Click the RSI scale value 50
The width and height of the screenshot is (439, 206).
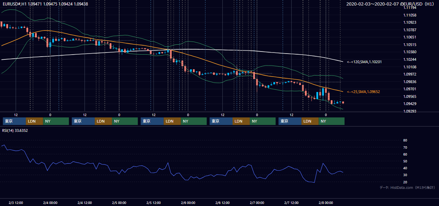(x=405, y=161)
